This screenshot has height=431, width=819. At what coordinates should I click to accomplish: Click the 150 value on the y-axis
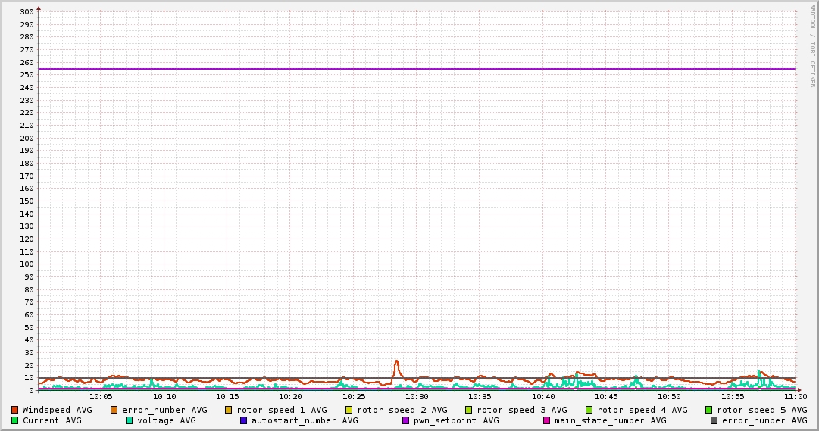click(x=27, y=201)
